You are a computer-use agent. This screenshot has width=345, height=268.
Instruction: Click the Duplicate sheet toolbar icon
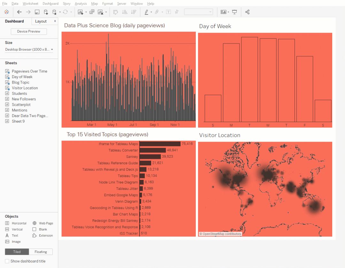click(x=92, y=12)
